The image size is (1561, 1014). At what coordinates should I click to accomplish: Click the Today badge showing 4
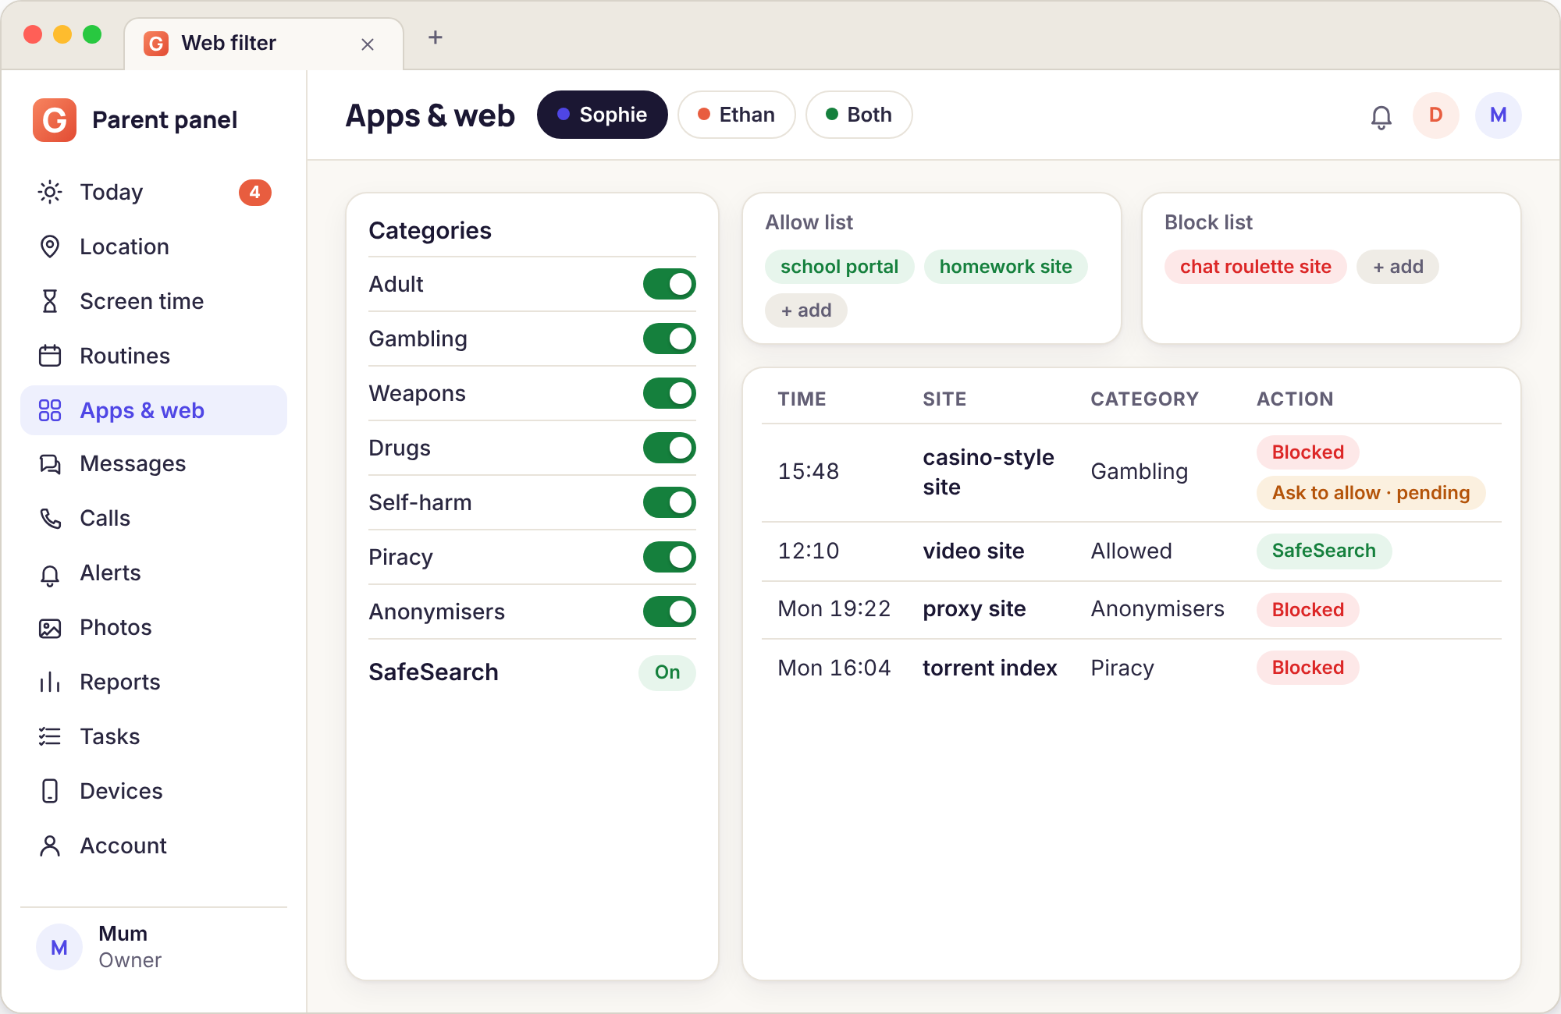[x=255, y=193]
